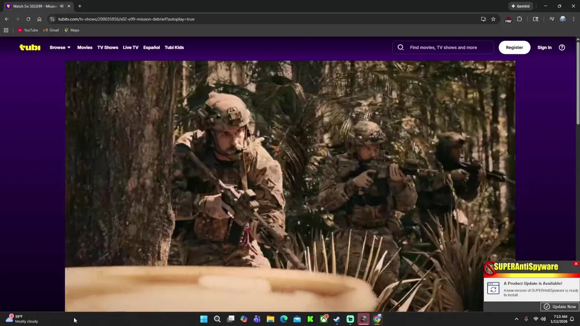Mute the tab via speaker icon

(x=62, y=6)
